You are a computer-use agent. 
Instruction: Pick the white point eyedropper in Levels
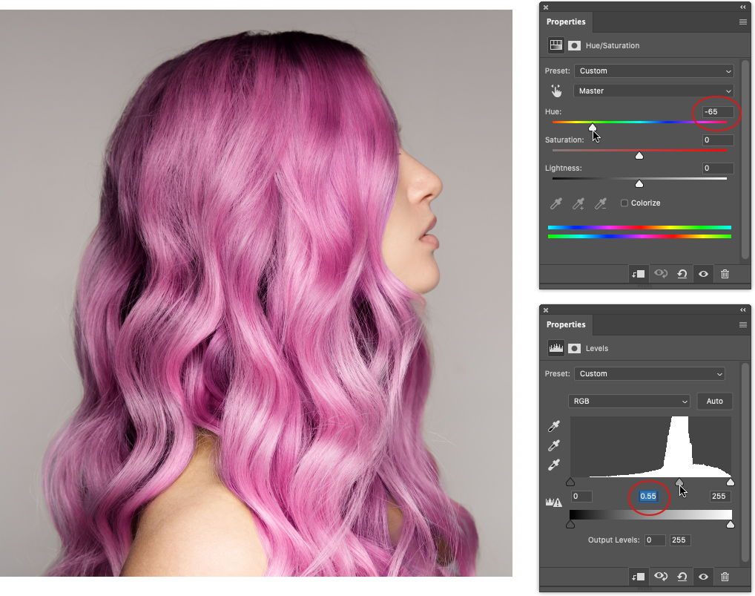click(x=554, y=465)
